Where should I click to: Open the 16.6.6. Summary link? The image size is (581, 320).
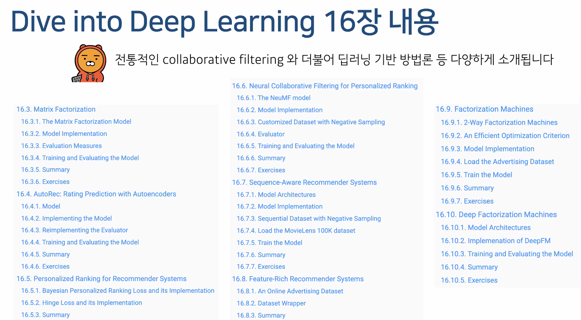pos(261,158)
